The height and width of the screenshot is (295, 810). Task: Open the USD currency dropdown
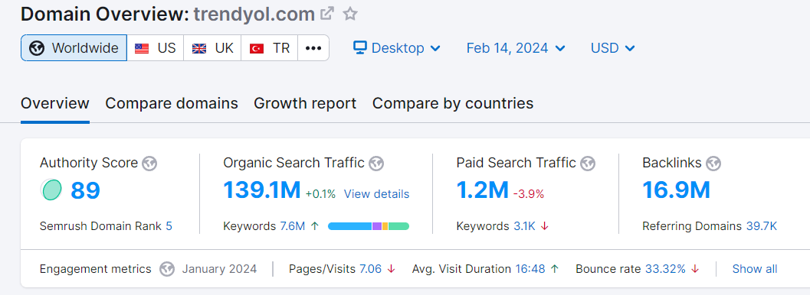point(612,48)
